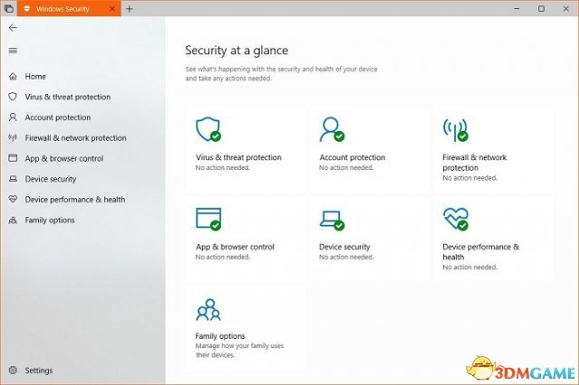Open Virus & threat protection tile title
Screen dimensions: 579x385
point(239,157)
